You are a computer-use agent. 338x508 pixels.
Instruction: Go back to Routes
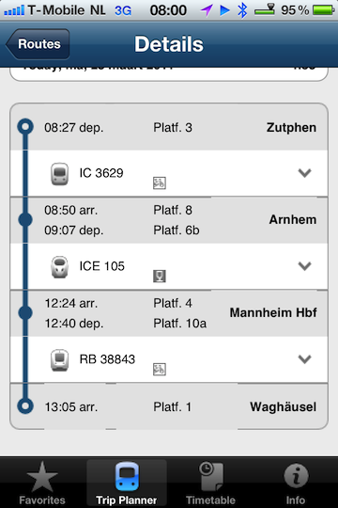coord(38,44)
